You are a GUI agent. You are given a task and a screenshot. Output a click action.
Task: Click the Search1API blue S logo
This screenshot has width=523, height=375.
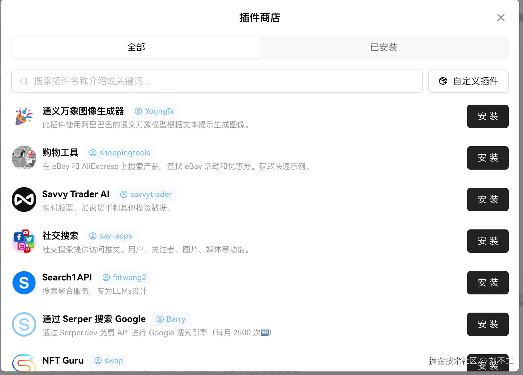24,283
